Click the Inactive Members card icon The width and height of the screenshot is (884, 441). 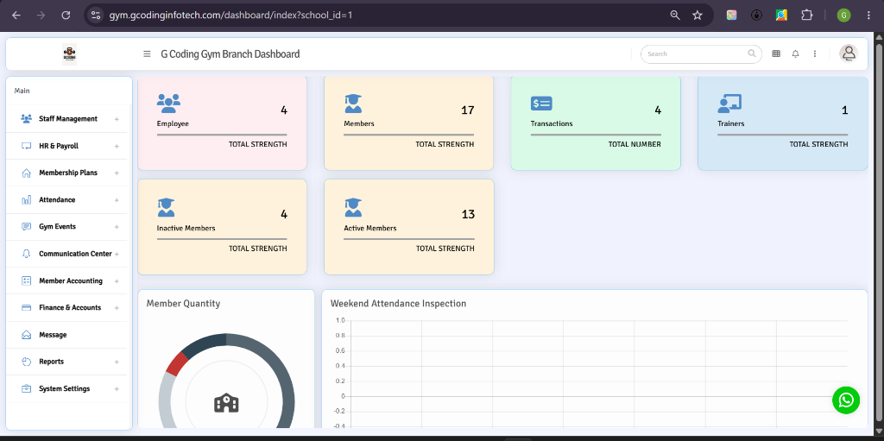[166, 207]
